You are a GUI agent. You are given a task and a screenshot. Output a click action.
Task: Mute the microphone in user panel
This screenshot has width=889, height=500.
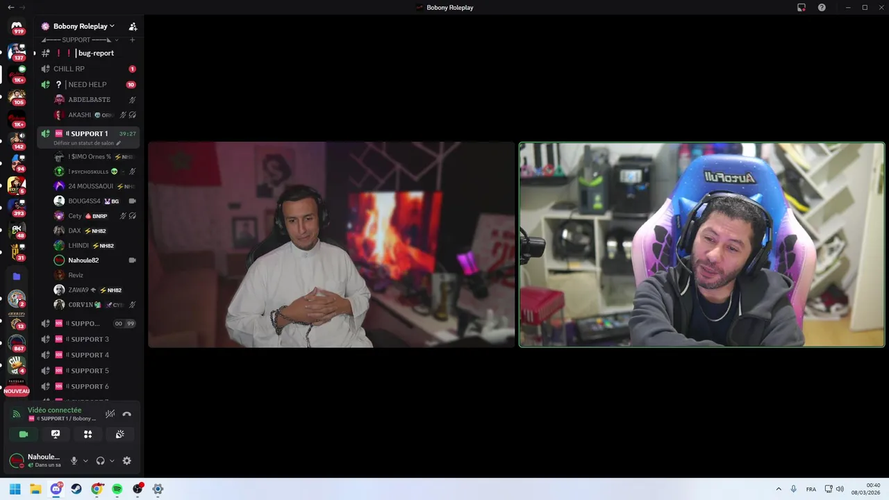point(74,460)
